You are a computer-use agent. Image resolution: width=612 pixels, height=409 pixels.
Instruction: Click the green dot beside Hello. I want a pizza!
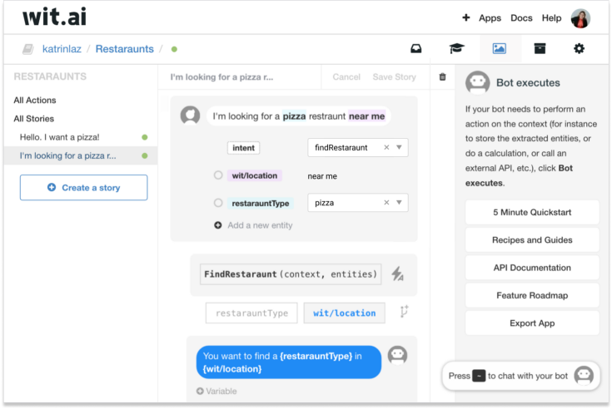pos(144,137)
